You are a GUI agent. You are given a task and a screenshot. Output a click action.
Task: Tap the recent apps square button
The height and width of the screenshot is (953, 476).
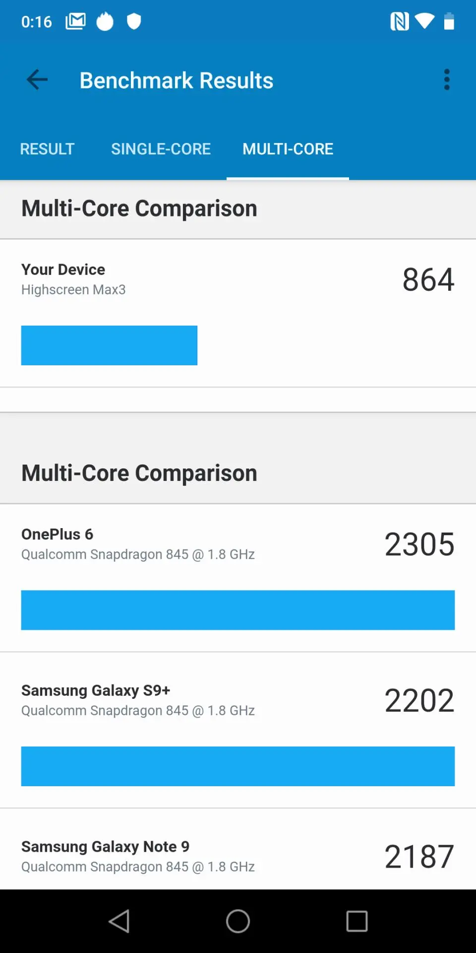(x=357, y=921)
